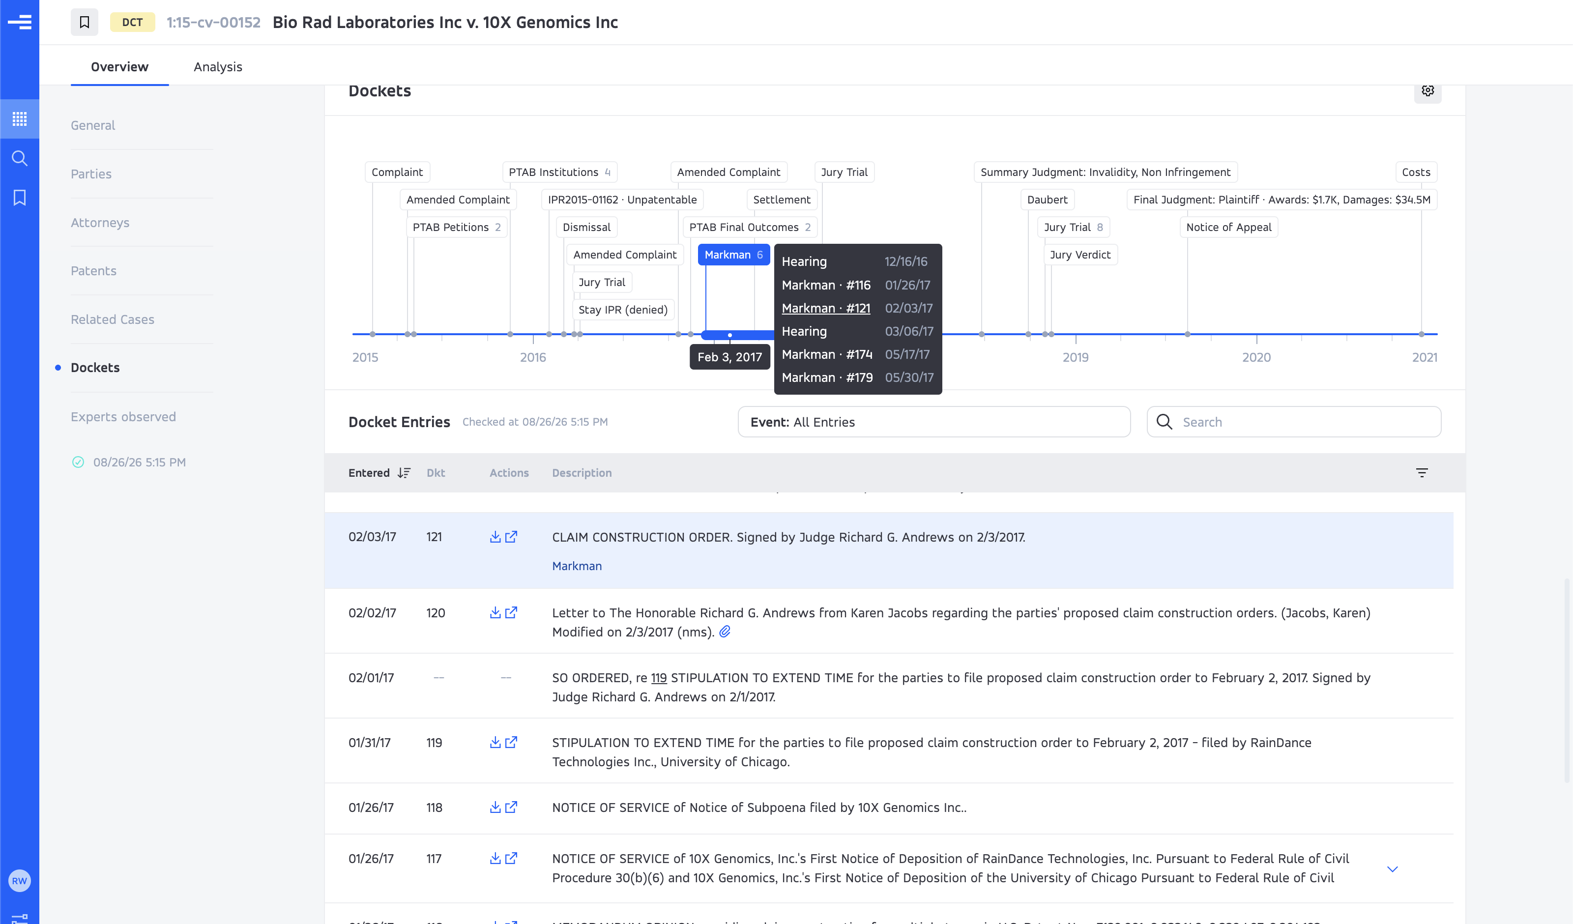Open docket entry 121 in new window
The image size is (1573, 924).
coord(511,537)
